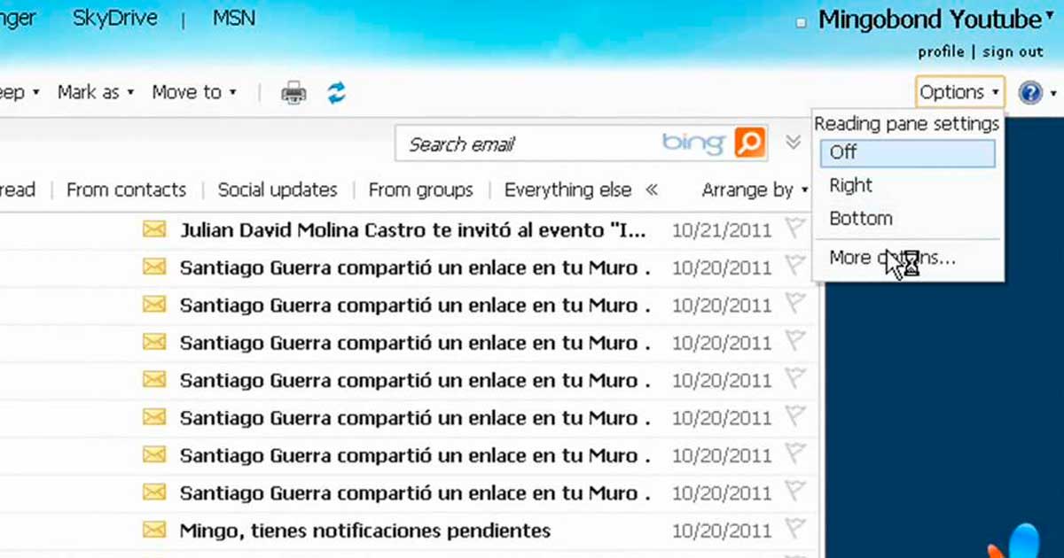The image size is (1064, 558).
Task: Open the Julian David Molina Castro email envelope
Action: coord(154,230)
